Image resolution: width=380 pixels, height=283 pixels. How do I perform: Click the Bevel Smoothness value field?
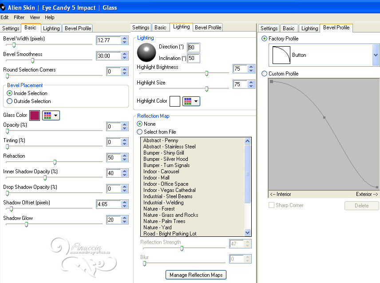tap(109, 56)
